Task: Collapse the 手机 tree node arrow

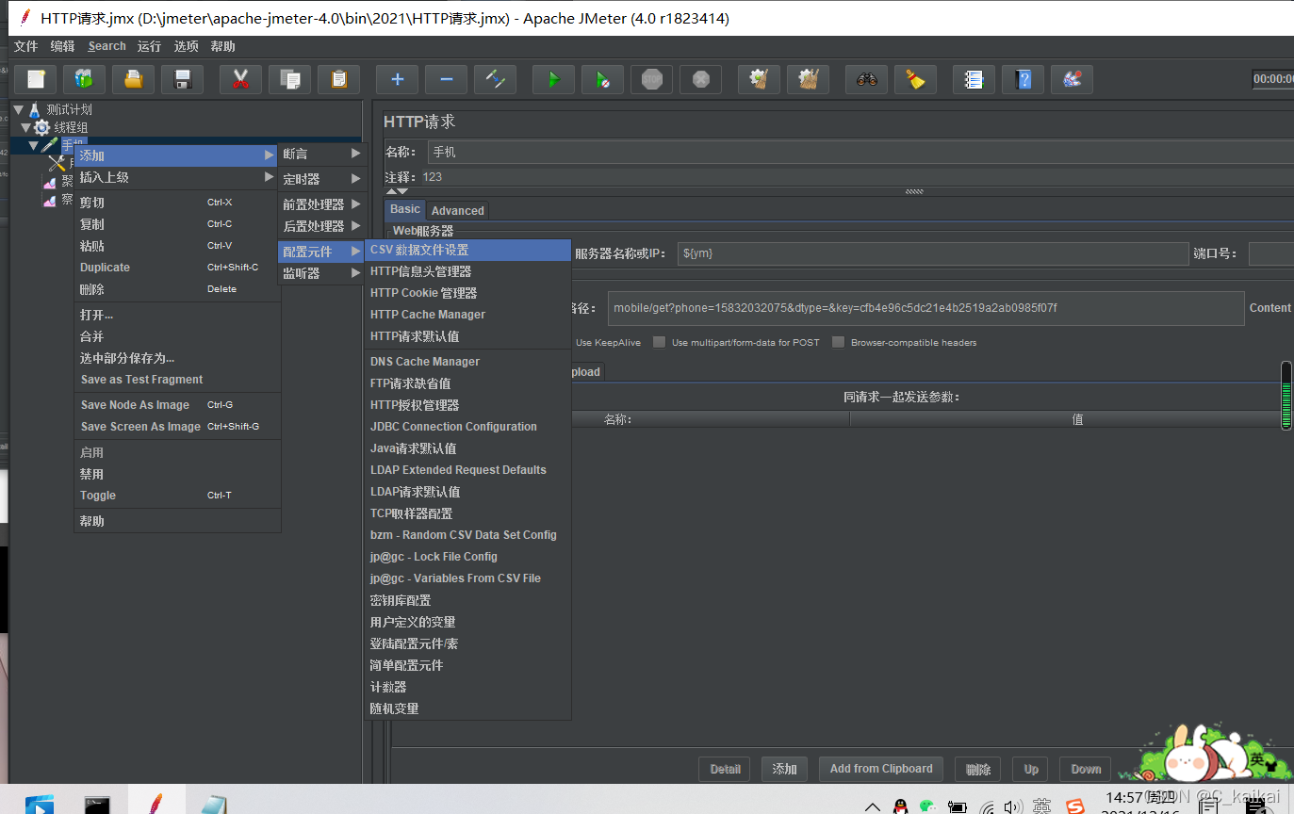Action: pyautogui.click(x=34, y=145)
